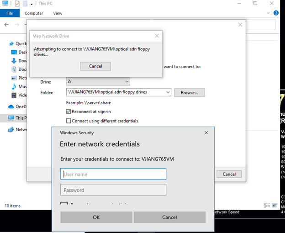The image size is (285, 233).
Task: Select This PC in the navigation pane
Action: (17, 118)
